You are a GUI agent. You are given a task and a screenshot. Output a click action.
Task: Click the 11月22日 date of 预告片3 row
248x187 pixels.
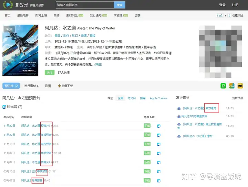point(9,126)
